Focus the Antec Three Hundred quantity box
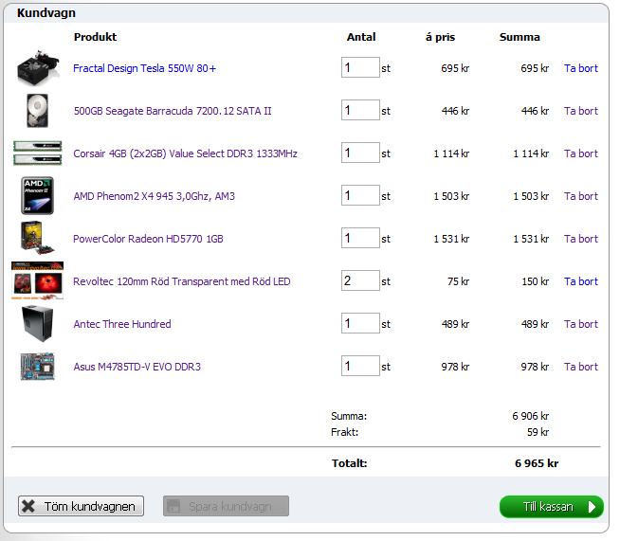The image size is (620, 541). [x=360, y=324]
